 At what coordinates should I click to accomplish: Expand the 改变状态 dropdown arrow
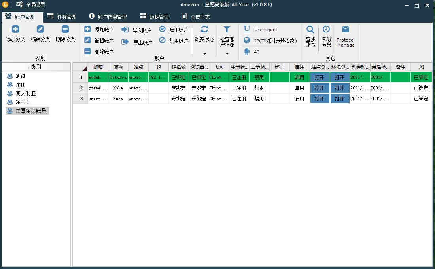204,54
